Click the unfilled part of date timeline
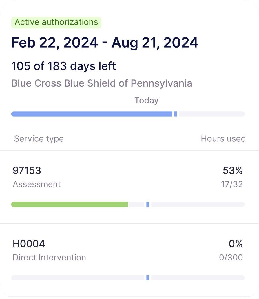The height and width of the screenshot is (299, 259). pyautogui.click(x=212, y=114)
